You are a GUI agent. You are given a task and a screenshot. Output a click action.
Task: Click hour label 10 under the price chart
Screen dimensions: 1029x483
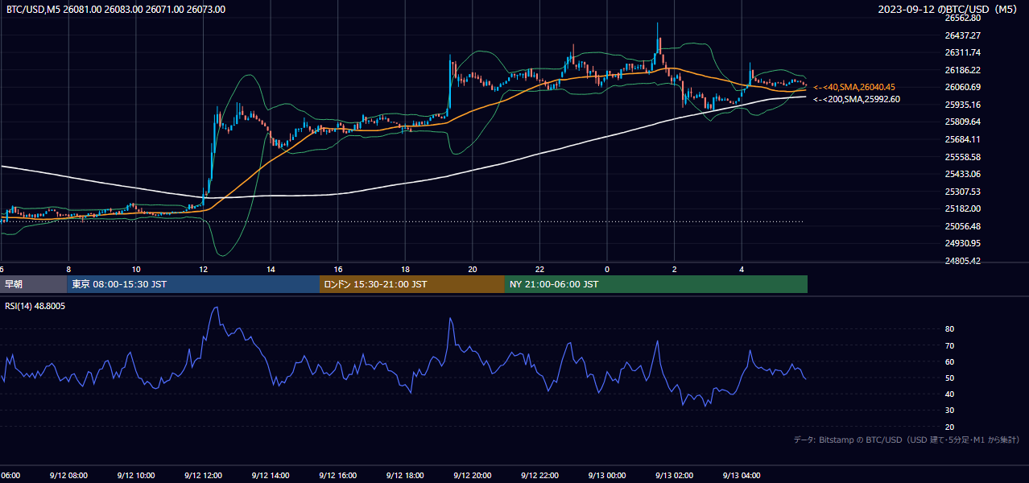(x=136, y=270)
